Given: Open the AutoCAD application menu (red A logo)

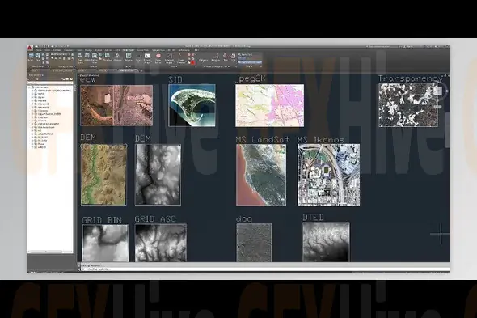Looking at the screenshot, I should click(x=30, y=48).
